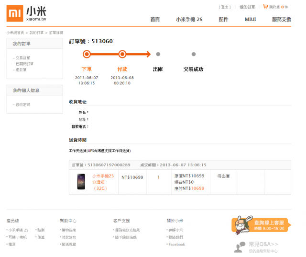Click the Facebook footer link

pos(176,245)
